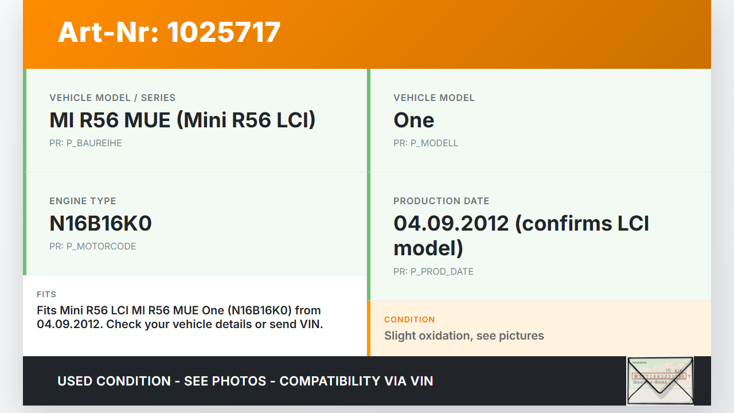Click the envelope VIN thumbnail icon

pyautogui.click(x=660, y=380)
